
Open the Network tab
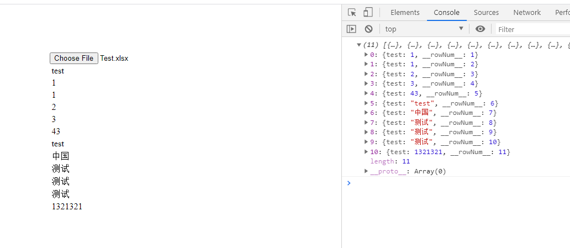pos(527,12)
